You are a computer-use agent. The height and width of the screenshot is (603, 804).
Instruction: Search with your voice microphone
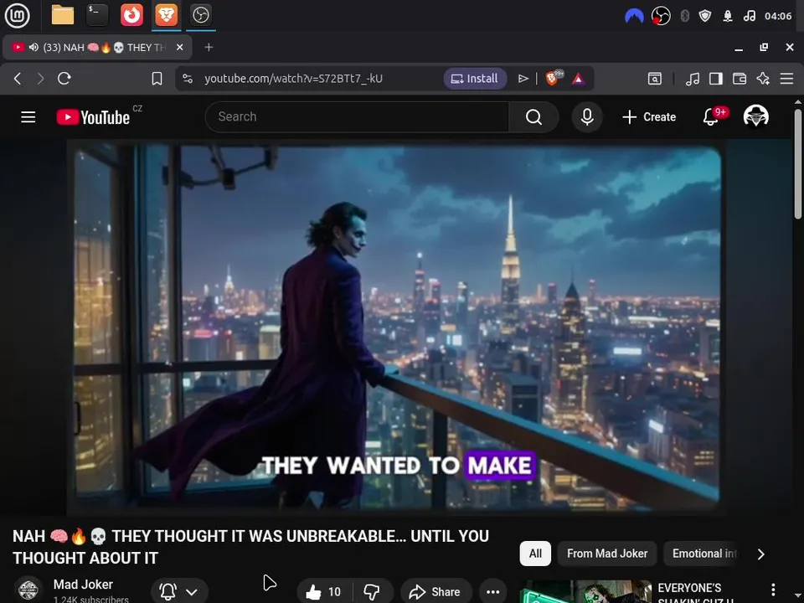(587, 117)
